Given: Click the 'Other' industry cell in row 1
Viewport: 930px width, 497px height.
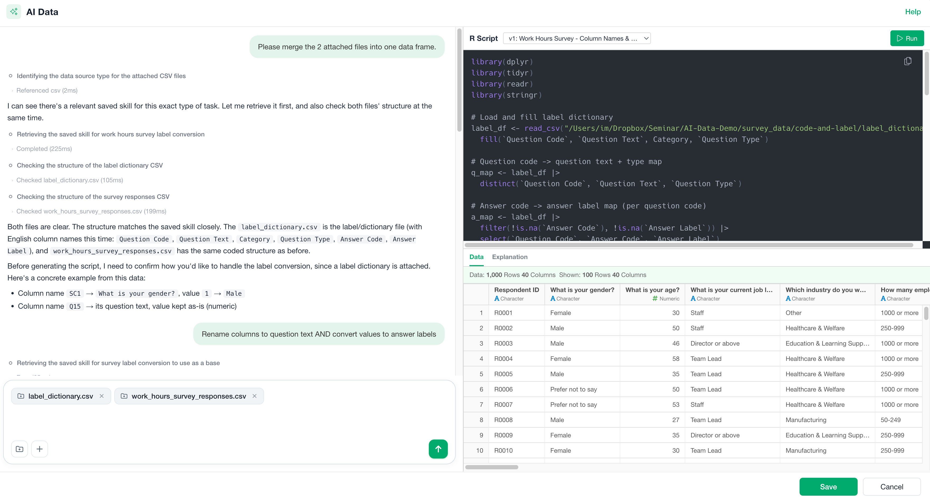Looking at the screenshot, I should coord(827,313).
